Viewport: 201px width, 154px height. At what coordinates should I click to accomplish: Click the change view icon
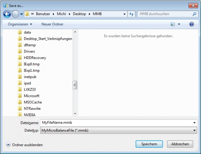173,24
